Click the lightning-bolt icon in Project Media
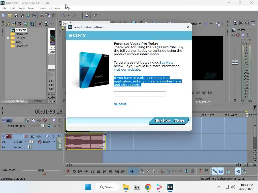Image resolution: width=258 pixels, height=193 pixels. (8, 24)
